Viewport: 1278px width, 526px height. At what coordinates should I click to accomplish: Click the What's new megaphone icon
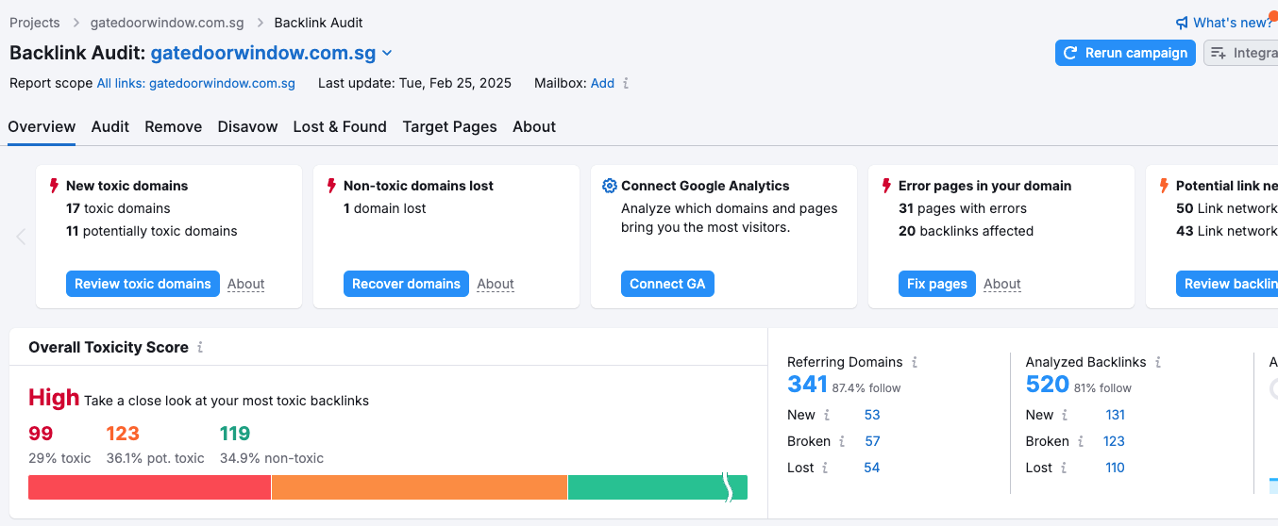click(1182, 23)
